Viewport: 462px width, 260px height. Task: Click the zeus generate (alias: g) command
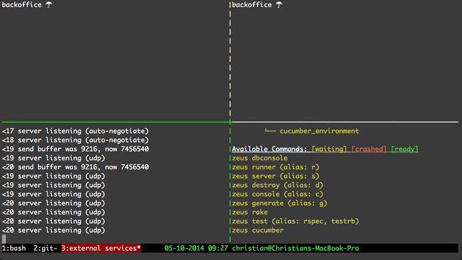pyautogui.click(x=279, y=203)
